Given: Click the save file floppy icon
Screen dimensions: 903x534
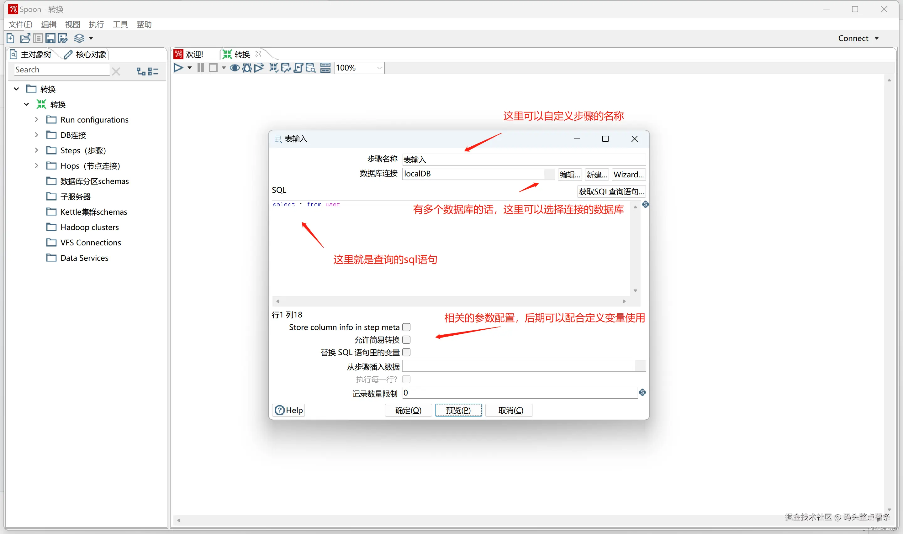Looking at the screenshot, I should pos(50,38).
